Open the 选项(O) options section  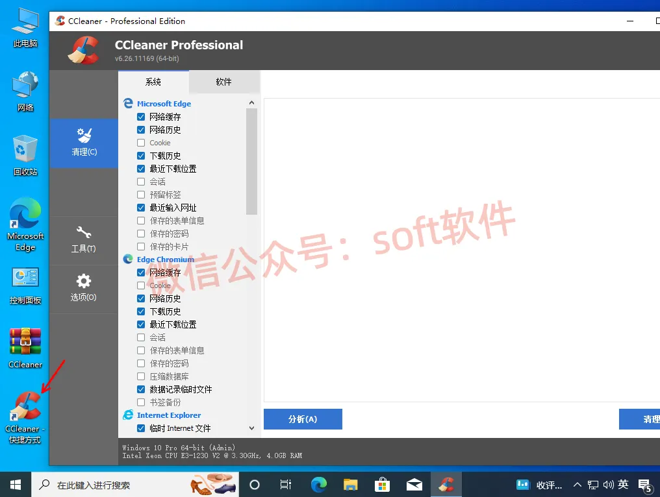click(x=84, y=289)
